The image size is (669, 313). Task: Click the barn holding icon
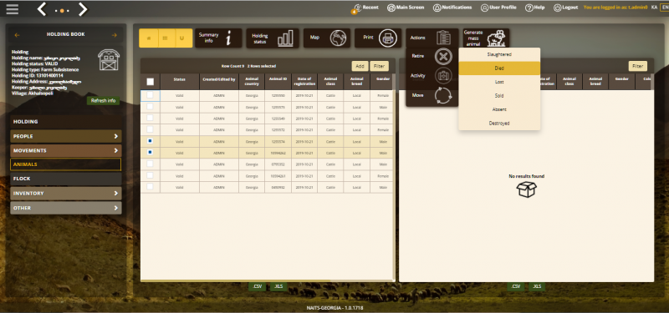109,59
